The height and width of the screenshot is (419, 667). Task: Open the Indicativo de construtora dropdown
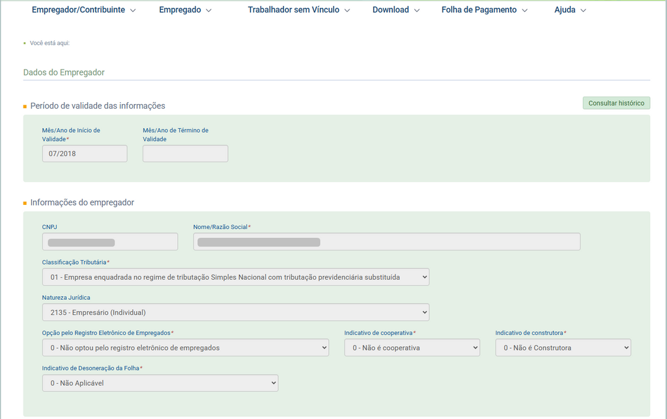click(563, 348)
